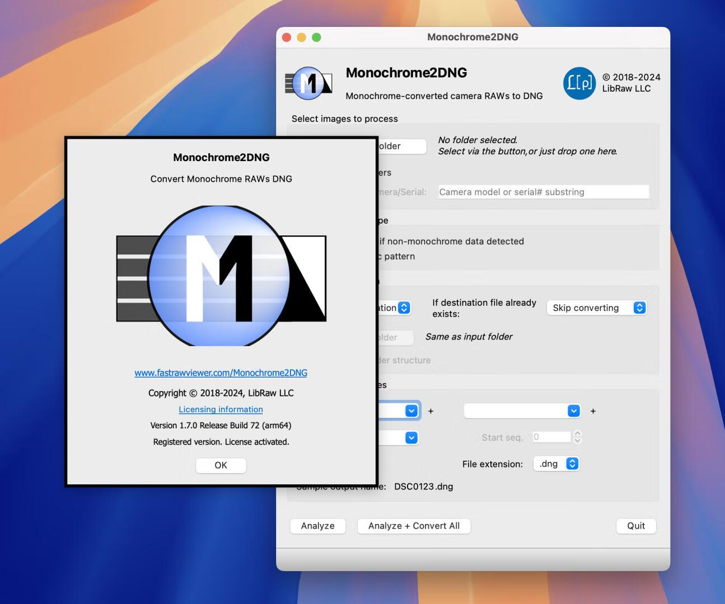The height and width of the screenshot is (604, 725).
Task: Click 'Convert Monochrome RAWs DNG' subtitle in About dialog
Action: (221, 179)
